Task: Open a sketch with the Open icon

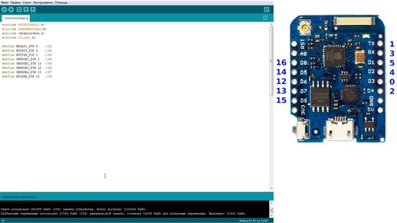Action: (x=26, y=10)
